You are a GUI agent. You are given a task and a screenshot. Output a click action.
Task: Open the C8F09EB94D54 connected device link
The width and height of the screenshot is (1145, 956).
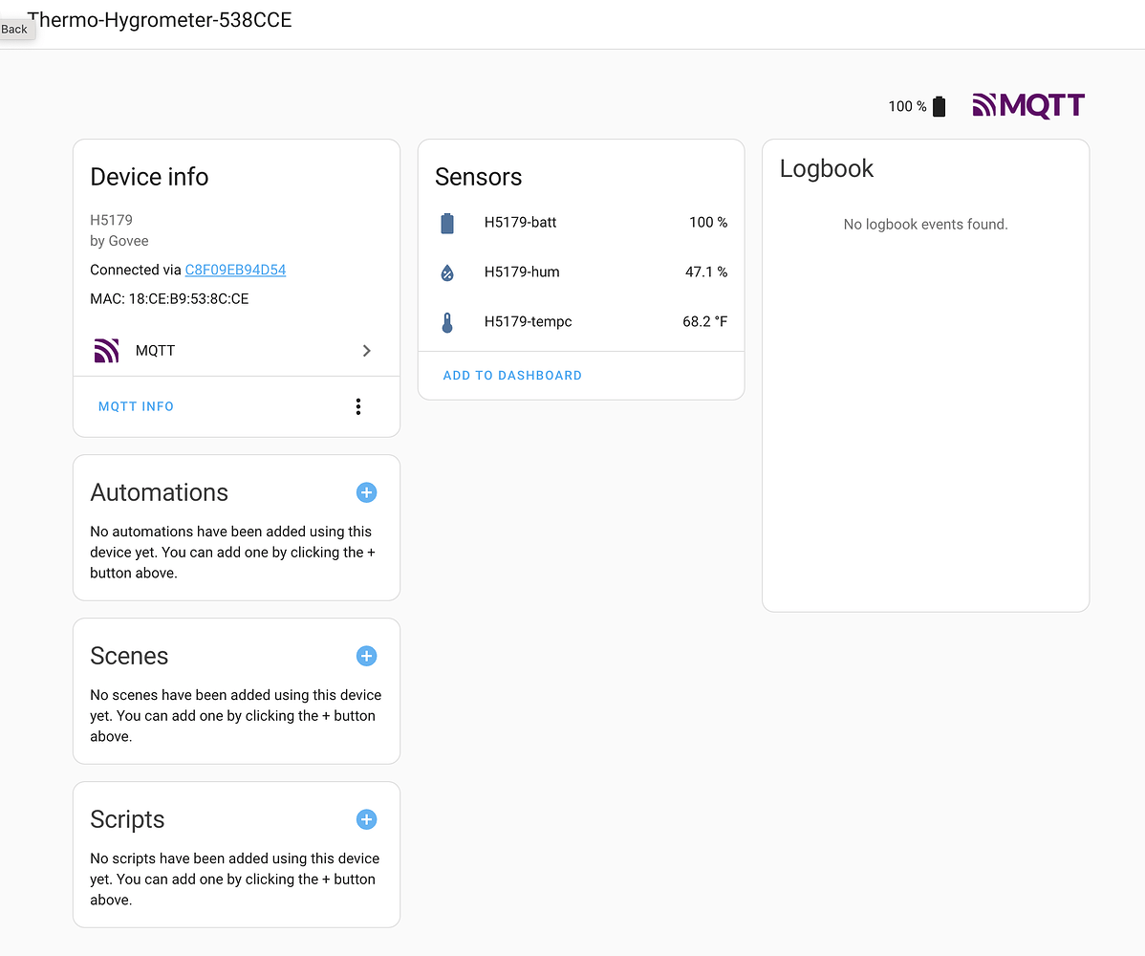(235, 270)
